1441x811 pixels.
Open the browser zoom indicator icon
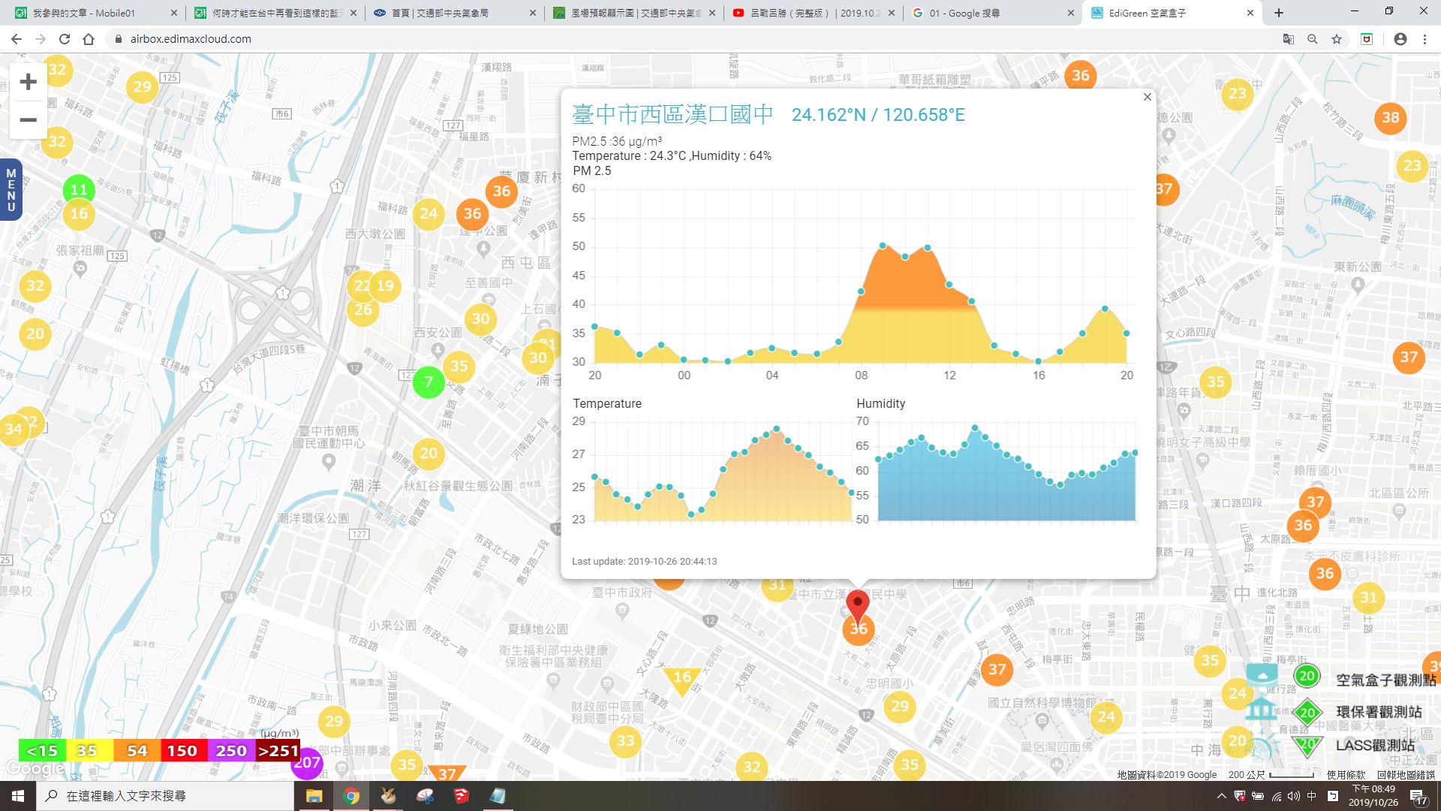pyautogui.click(x=1312, y=39)
